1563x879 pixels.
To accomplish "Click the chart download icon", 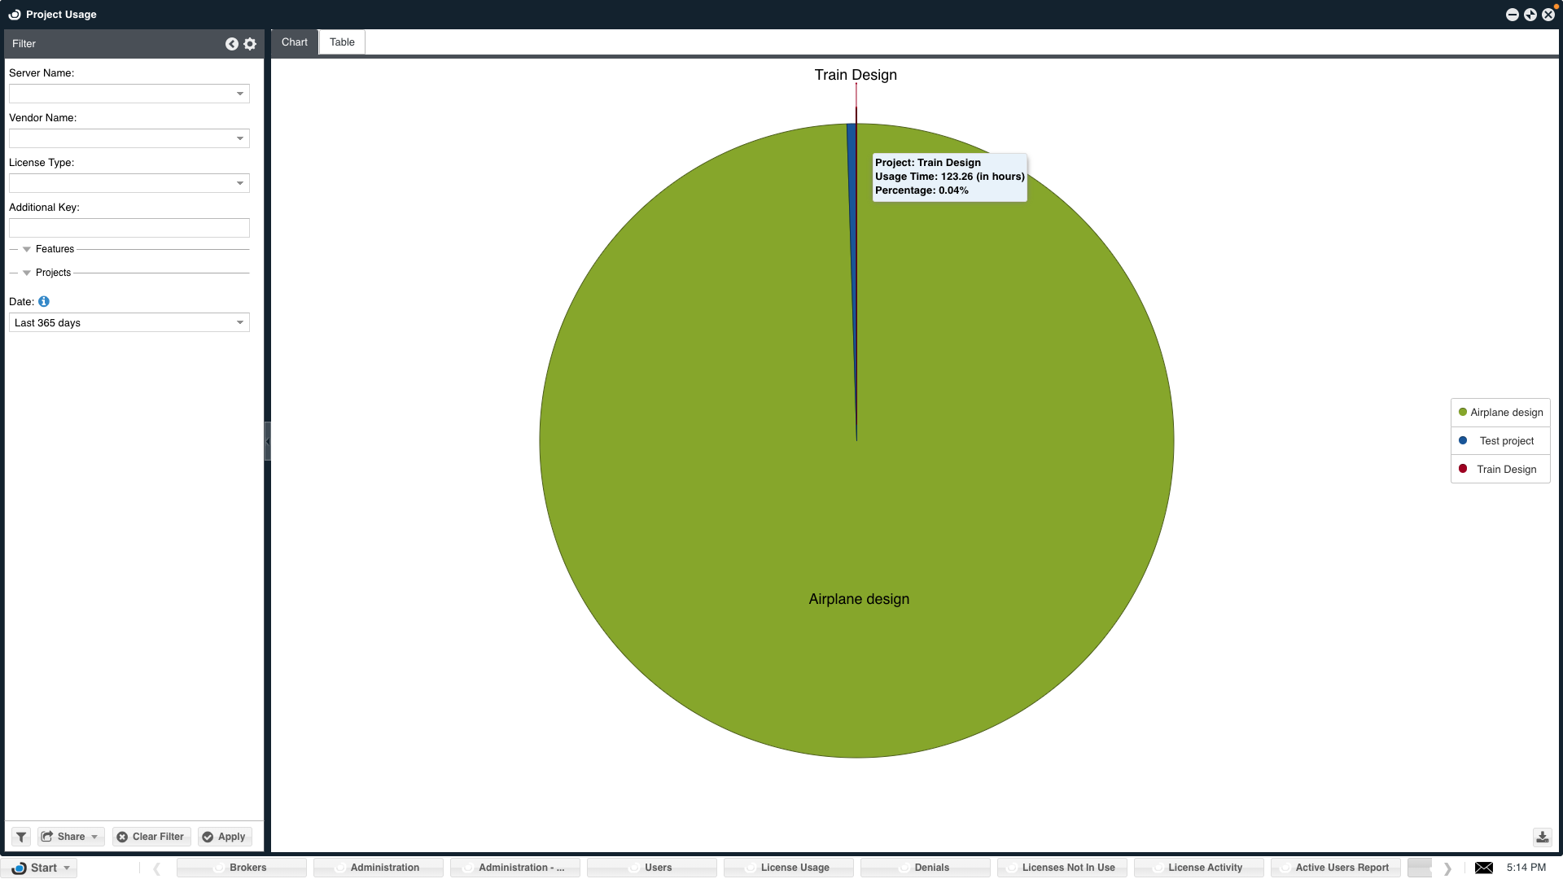I will pyautogui.click(x=1542, y=837).
